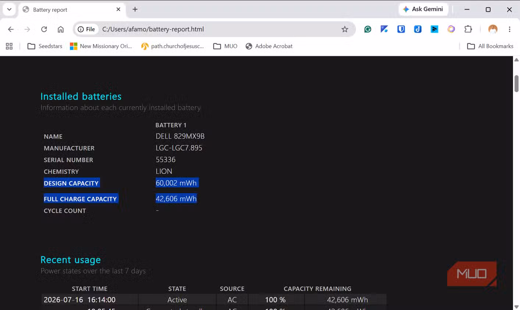Image resolution: width=520 pixels, height=310 pixels.
Task: Open the user profile avatar
Action: tap(493, 29)
